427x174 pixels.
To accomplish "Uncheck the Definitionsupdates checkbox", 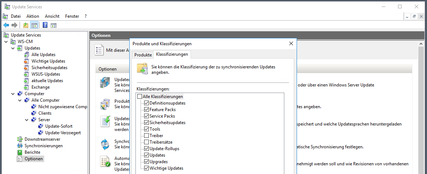I will [147, 103].
